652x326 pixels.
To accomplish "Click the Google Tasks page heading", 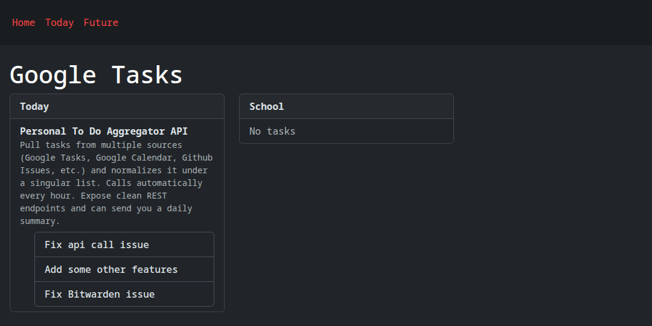I will pos(96,75).
